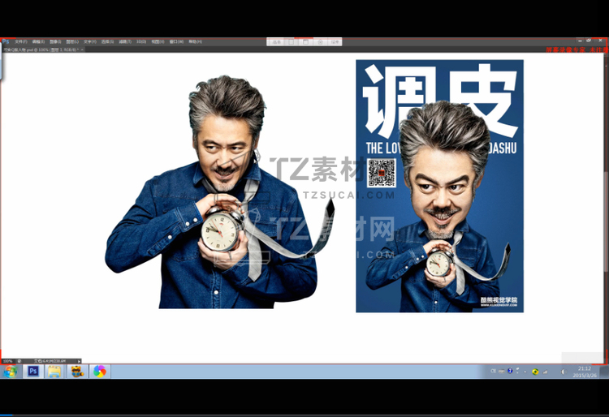Open the 视图(V) menu
The width and height of the screenshot is (609, 417).
point(158,41)
